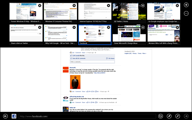Select the highlighted Facebook tab thumbnail

pyautogui.click(x=95, y=35)
